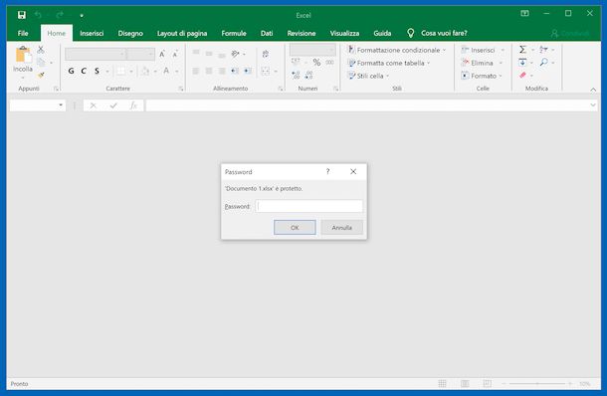Screen dimensions: 607x396
Task: Click the decrease indent icon
Action: click(235, 71)
